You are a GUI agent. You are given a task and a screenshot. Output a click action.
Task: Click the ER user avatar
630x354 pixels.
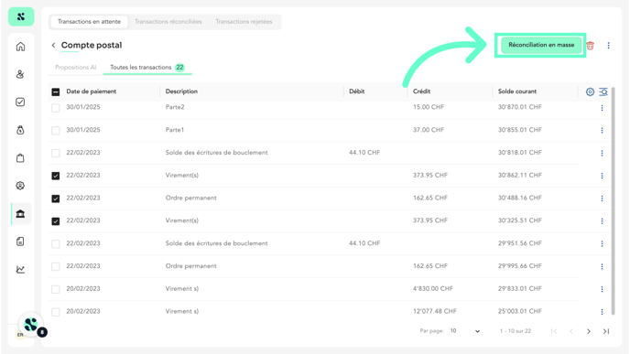click(20, 335)
